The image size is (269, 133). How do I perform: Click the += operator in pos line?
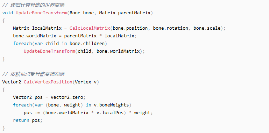[x=37, y=113]
